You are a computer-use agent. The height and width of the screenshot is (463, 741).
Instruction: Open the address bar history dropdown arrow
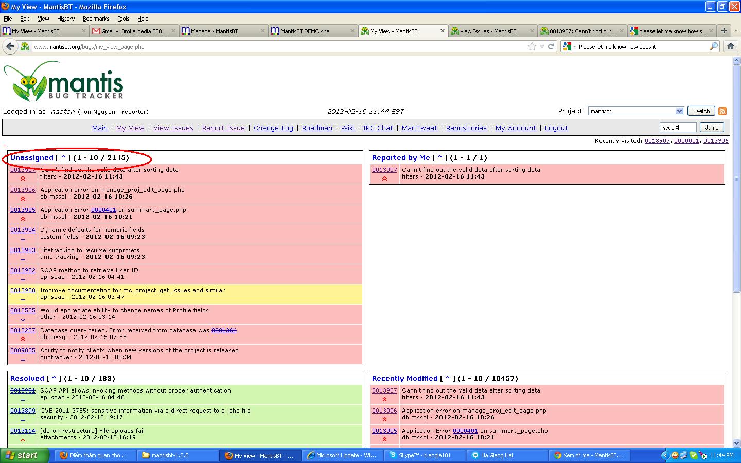[542, 46]
